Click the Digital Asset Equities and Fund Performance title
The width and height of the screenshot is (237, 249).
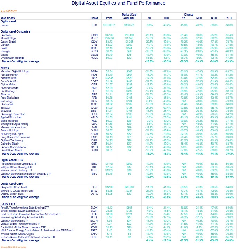pos(118,4)
